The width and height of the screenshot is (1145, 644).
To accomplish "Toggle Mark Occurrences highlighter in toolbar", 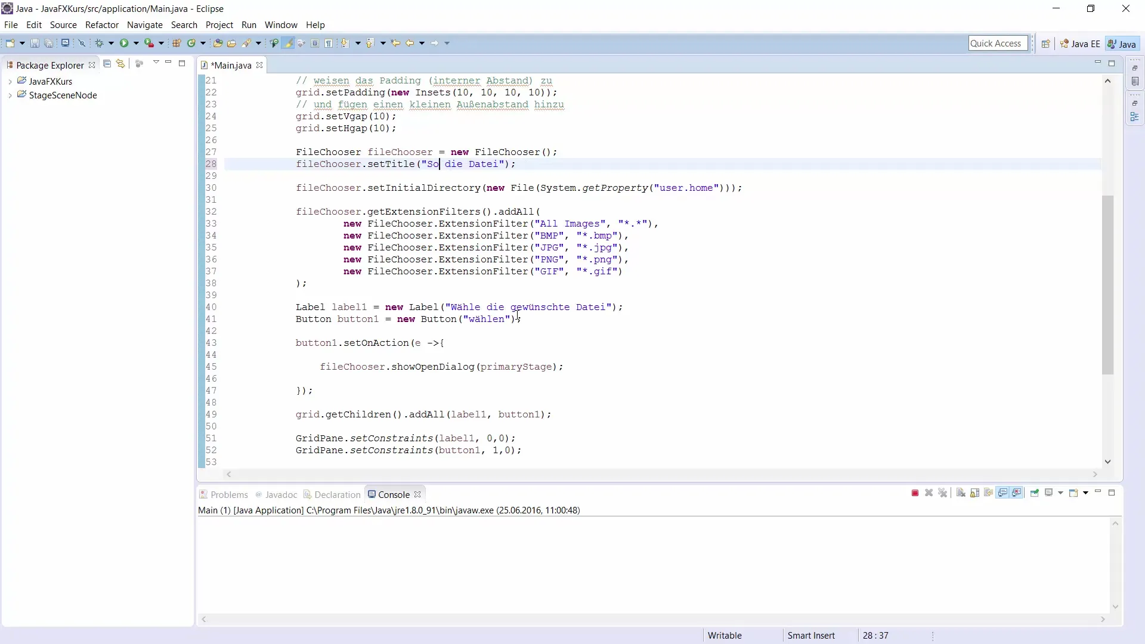I will (288, 43).
